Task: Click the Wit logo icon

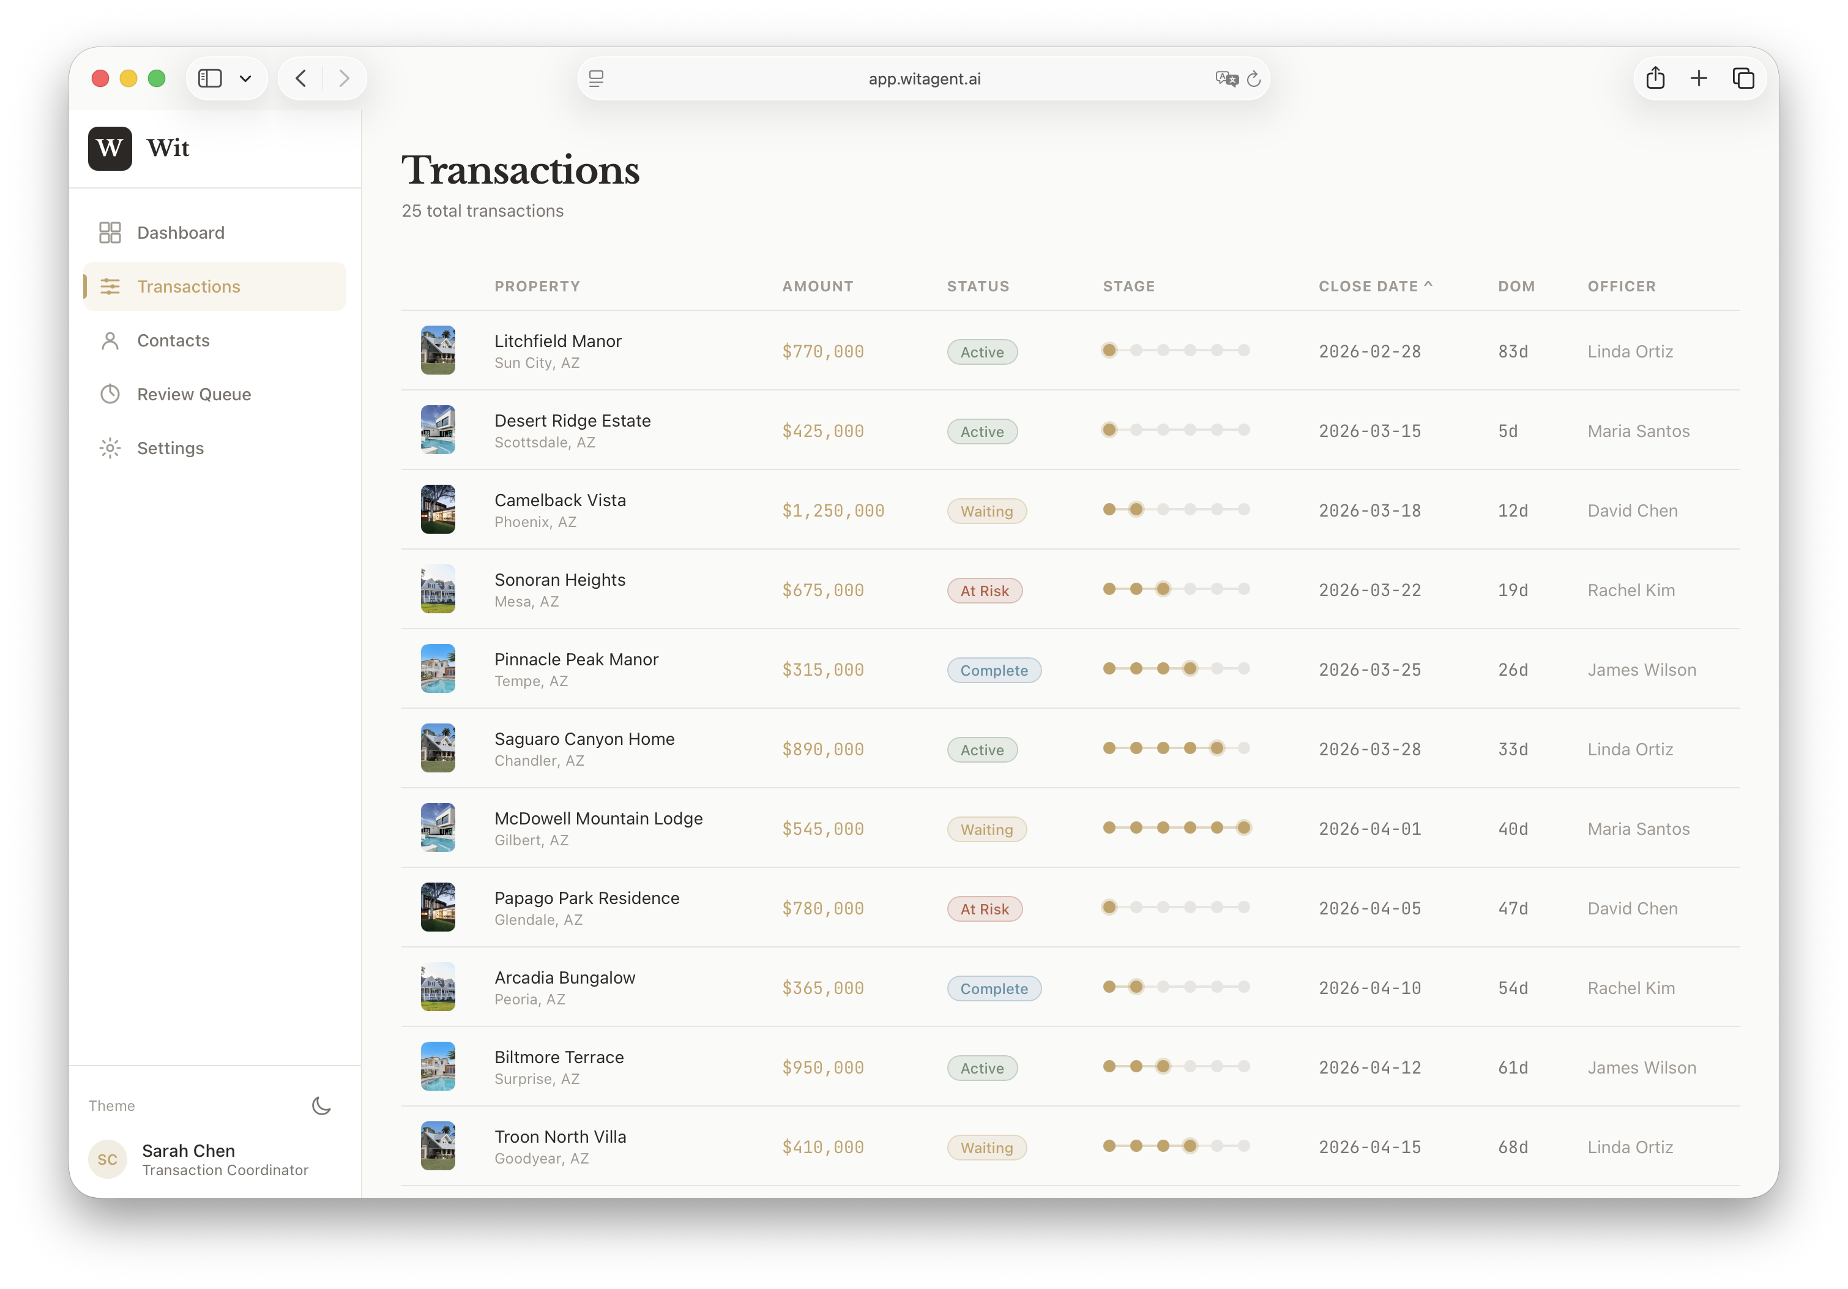Action: [110, 148]
